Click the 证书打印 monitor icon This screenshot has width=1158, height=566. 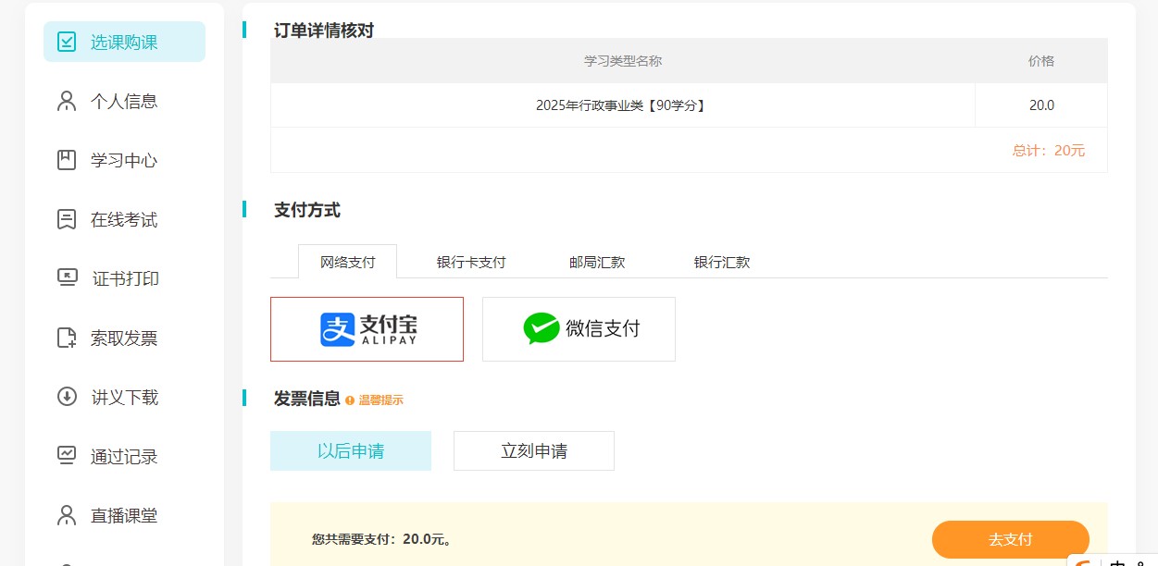[67, 278]
